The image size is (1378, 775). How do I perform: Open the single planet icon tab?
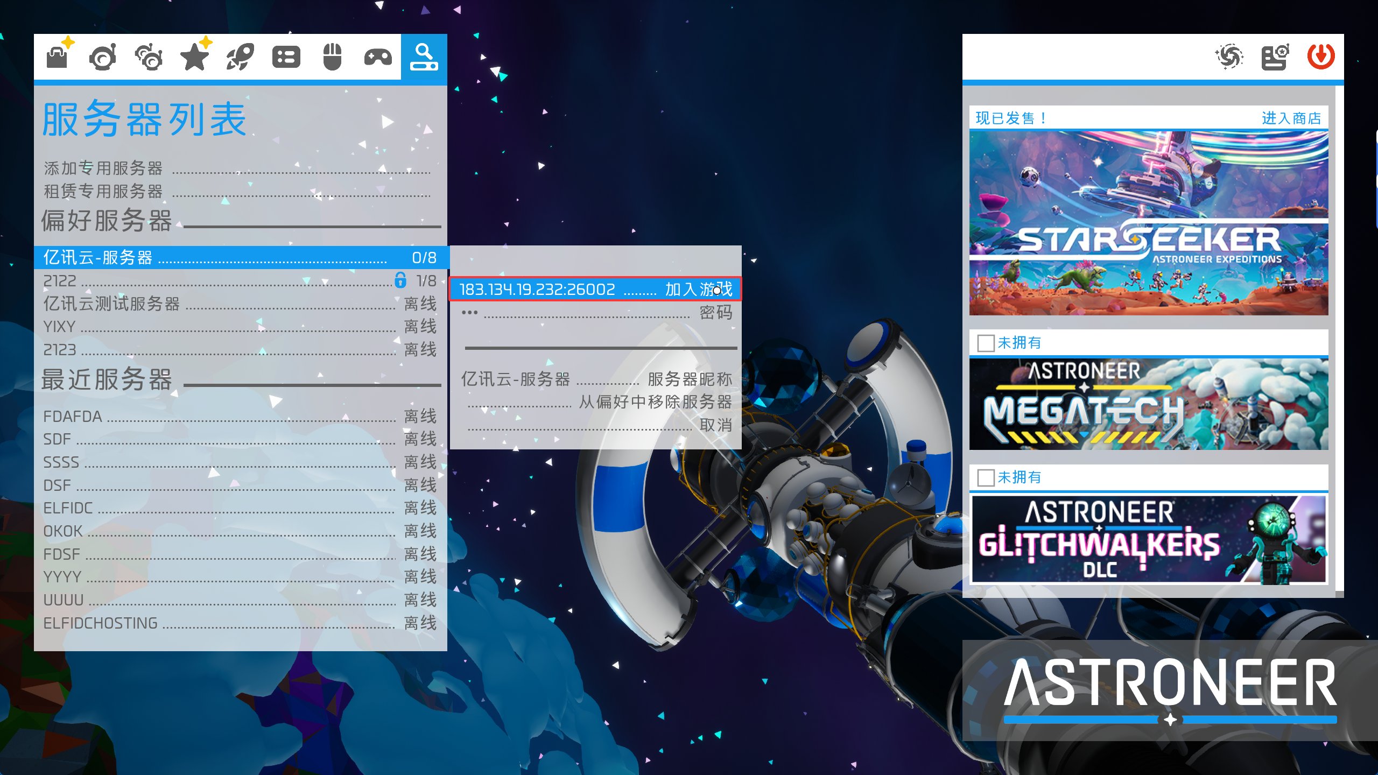(x=103, y=57)
